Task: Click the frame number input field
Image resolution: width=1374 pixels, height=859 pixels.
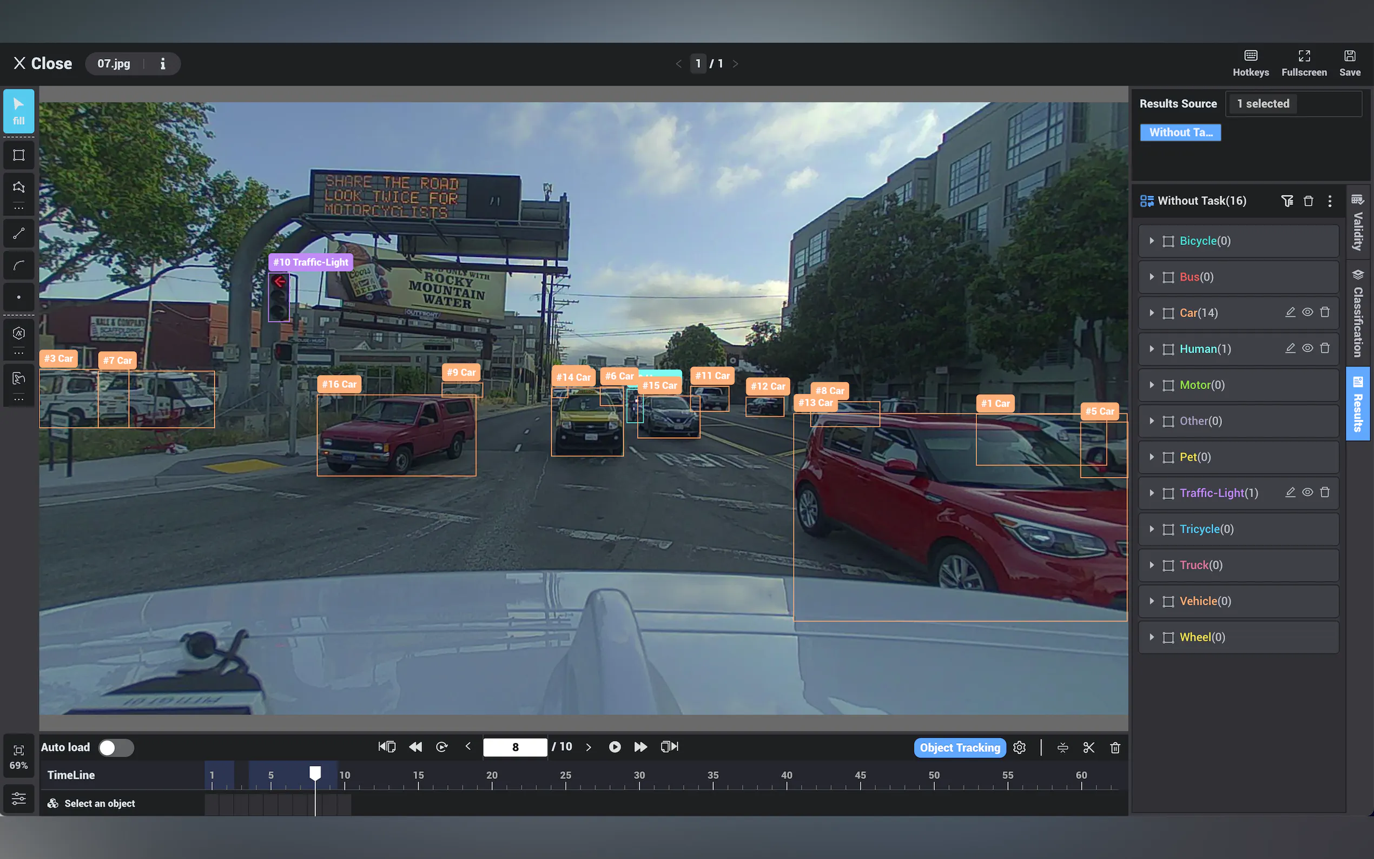Action: [514, 747]
